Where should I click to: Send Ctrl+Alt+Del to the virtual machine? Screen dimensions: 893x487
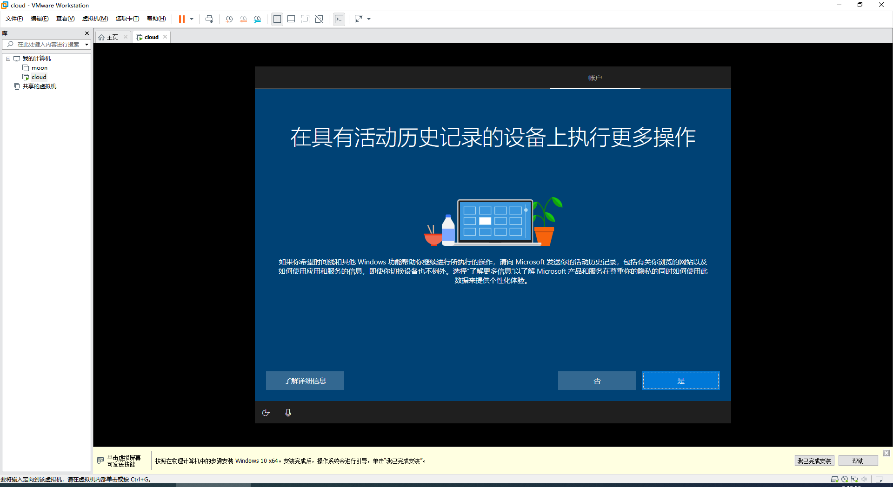pyautogui.click(x=209, y=19)
